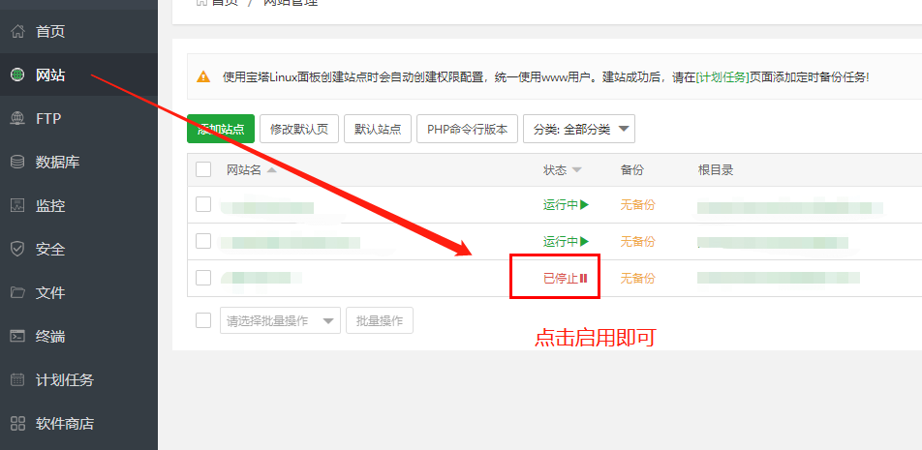Click the blurred site name in first row
This screenshot has height=450, width=922.
coord(267,207)
